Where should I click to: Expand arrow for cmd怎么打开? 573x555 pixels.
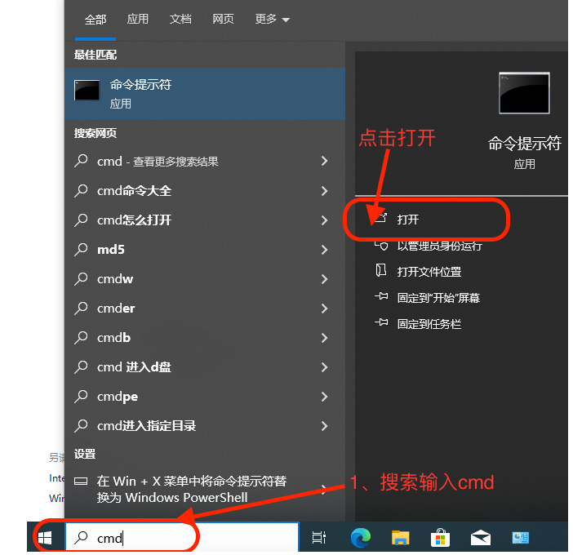click(x=324, y=220)
